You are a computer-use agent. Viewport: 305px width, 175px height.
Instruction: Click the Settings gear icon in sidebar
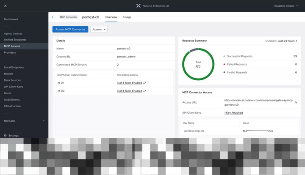[5, 135]
